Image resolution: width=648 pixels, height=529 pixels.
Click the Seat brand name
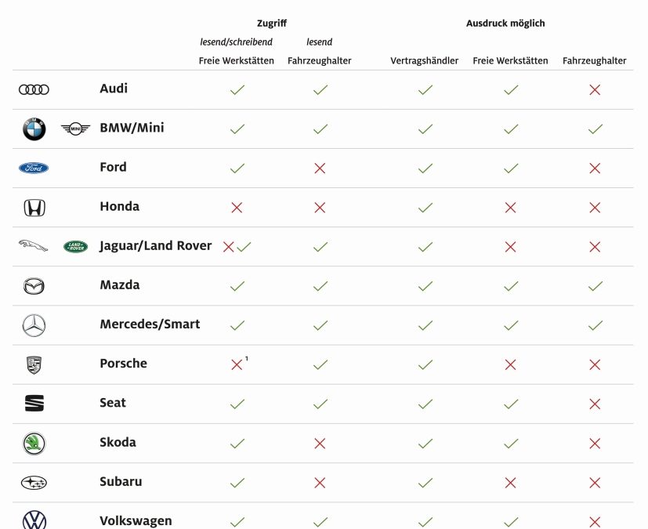click(x=113, y=403)
